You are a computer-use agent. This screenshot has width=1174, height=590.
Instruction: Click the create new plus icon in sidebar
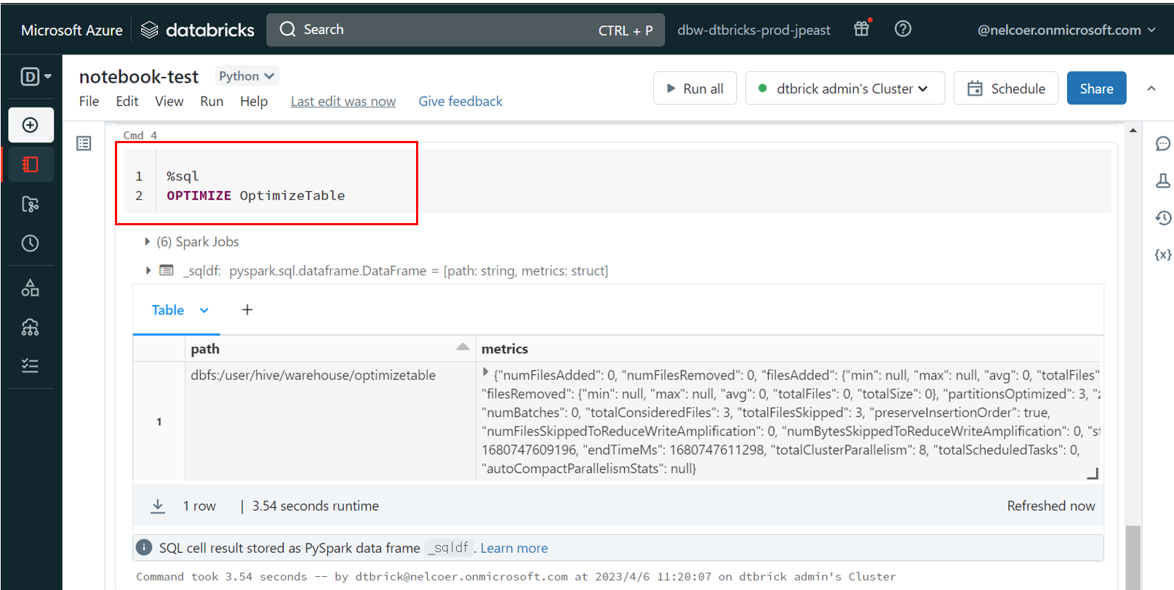click(31, 125)
